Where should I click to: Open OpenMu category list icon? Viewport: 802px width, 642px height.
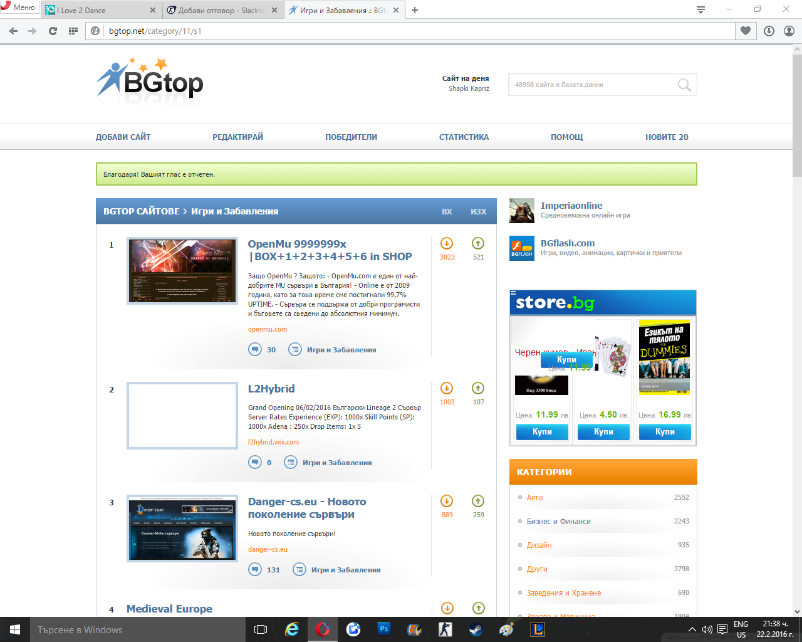tap(295, 349)
